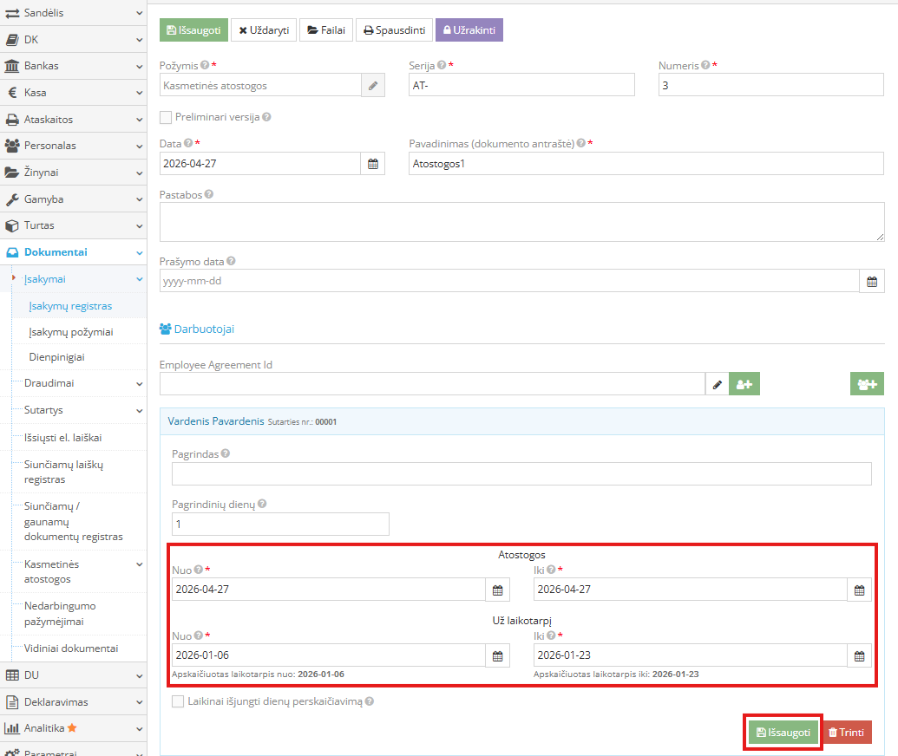Select Dienpinigiai in sidebar
Viewport: 898px width, 756px height.
(57, 357)
